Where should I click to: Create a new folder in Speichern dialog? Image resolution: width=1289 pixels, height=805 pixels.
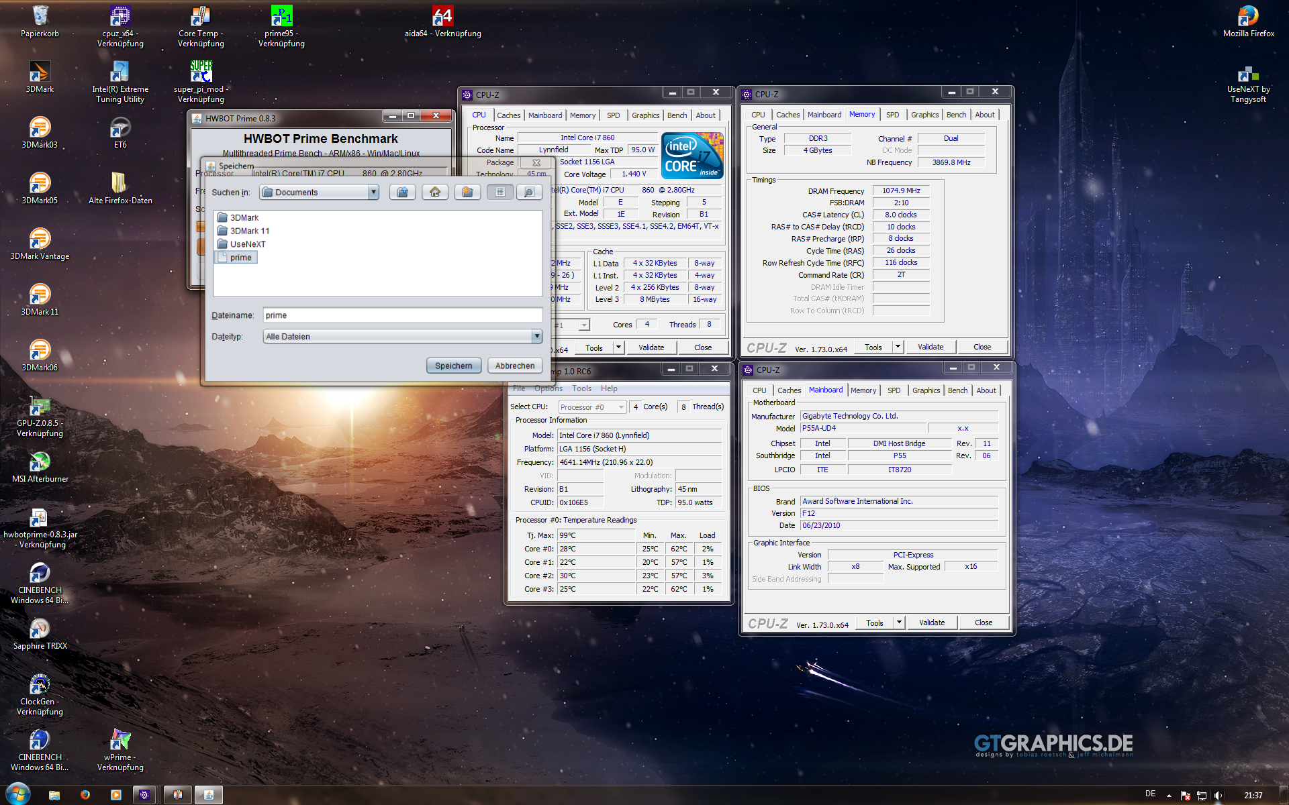coord(467,193)
